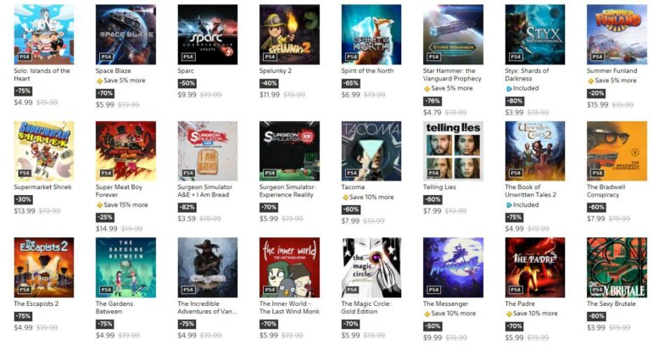This screenshot has width=659, height=356.
Task: Open the Spelunky 2 cover art
Action: point(289,35)
